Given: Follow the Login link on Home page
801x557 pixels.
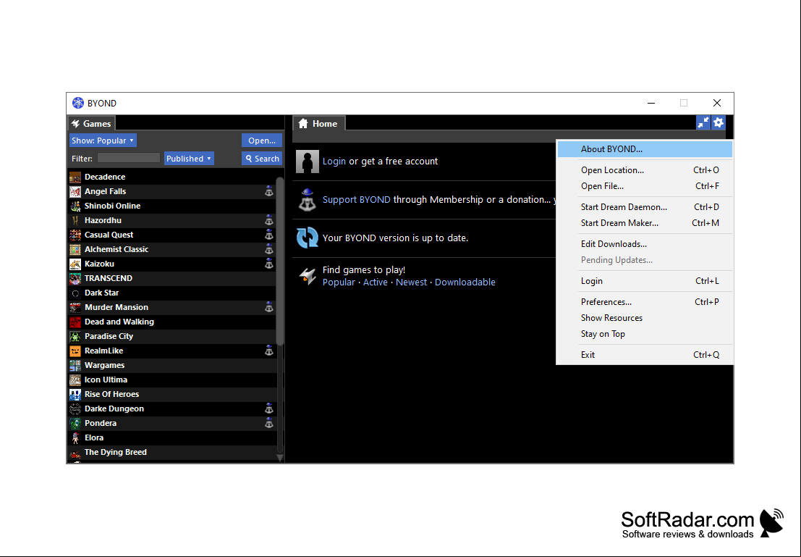Looking at the screenshot, I should (334, 162).
